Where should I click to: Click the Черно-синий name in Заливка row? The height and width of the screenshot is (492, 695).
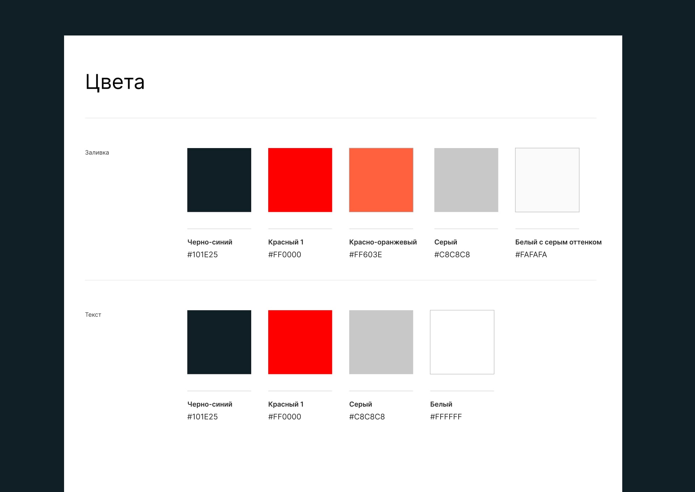(210, 242)
